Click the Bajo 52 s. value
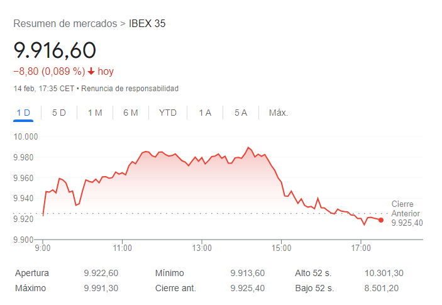The image size is (442, 305). click(382, 288)
